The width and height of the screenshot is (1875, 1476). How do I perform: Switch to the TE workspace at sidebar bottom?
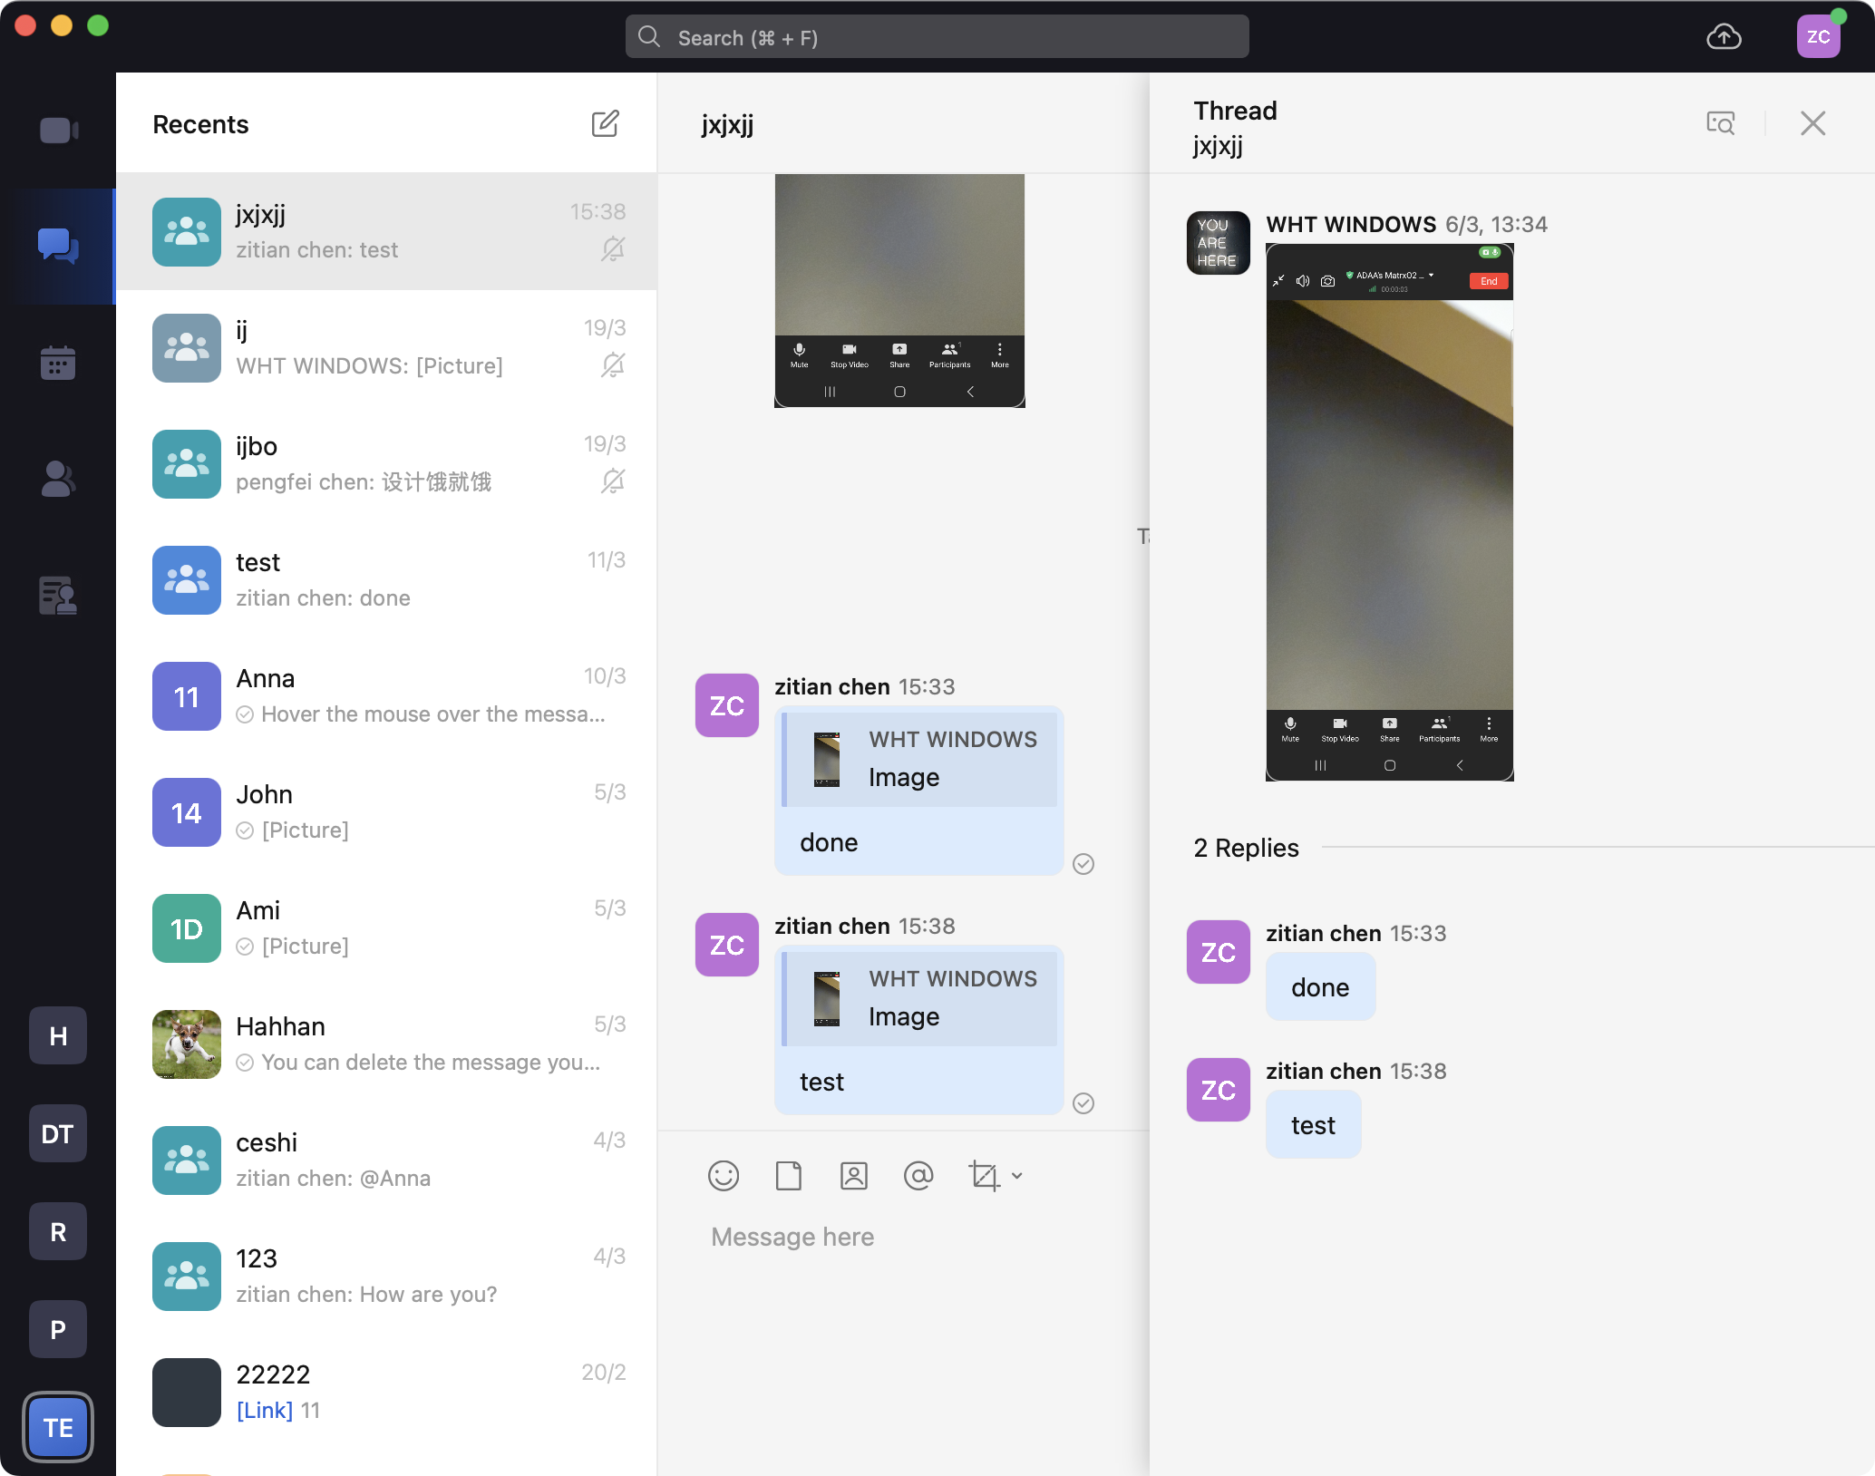click(x=58, y=1427)
